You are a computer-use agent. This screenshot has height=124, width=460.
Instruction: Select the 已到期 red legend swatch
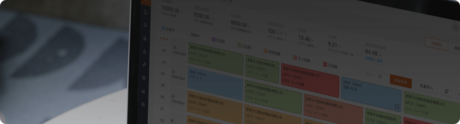(325, 64)
